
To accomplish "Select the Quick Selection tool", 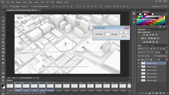I will (3, 25).
